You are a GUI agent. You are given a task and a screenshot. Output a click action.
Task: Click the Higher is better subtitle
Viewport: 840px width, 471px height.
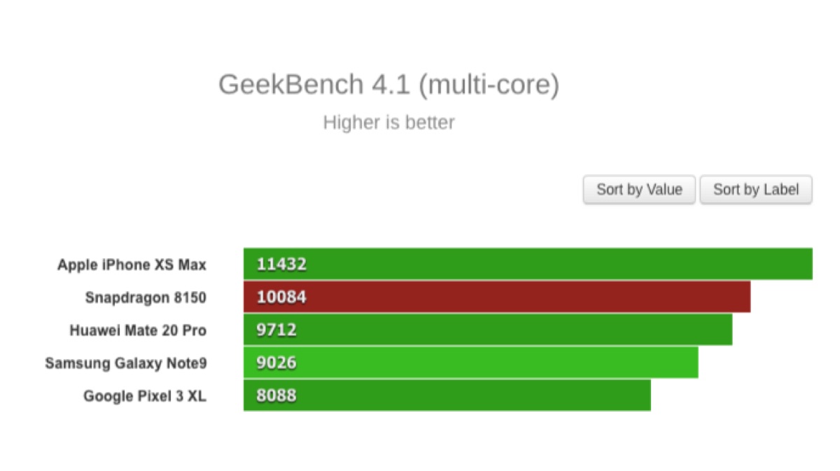(x=388, y=122)
